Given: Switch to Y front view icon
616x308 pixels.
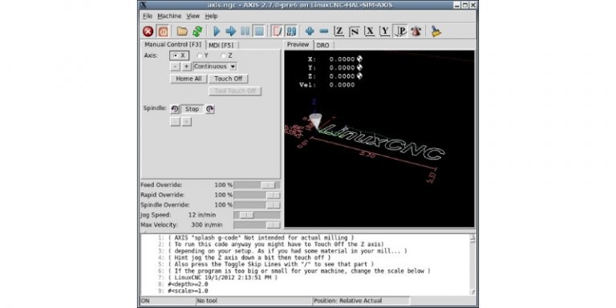Looking at the screenshot, I should 385,31.
